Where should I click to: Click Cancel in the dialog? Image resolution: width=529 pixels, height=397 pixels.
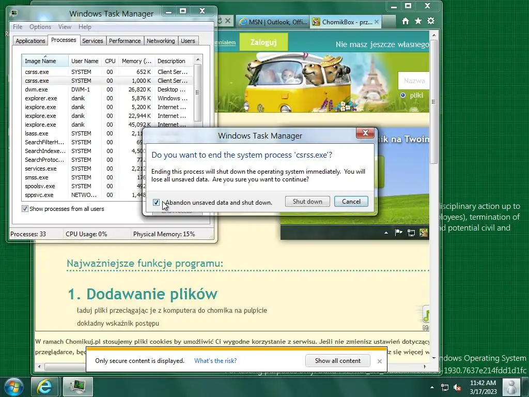351,202
